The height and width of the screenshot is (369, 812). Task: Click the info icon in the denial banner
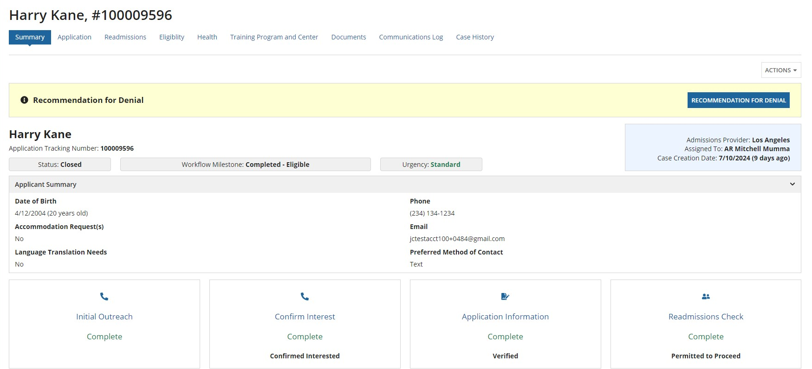tap(25, 100)
